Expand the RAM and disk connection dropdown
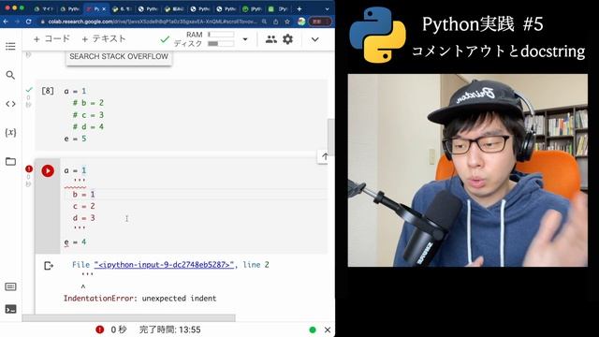 pyautogui.click(x=245, y=39)
